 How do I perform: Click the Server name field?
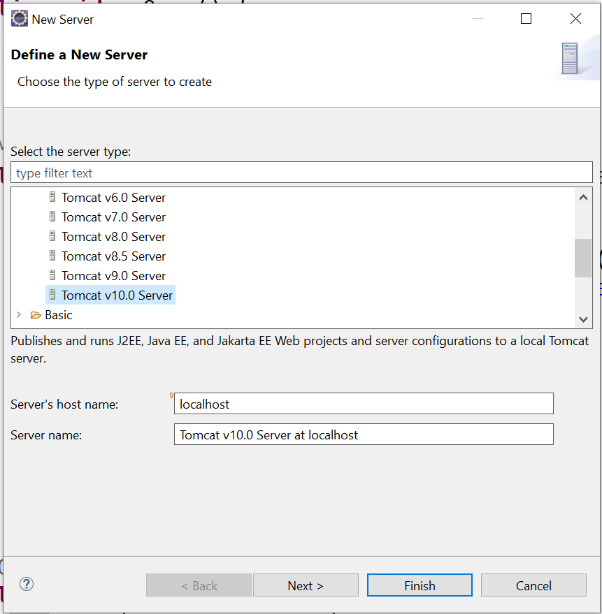pos(364,434)
